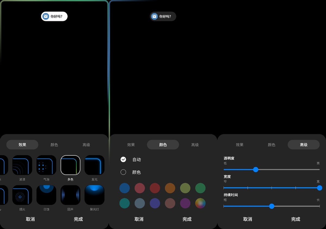Pick the olive green color swatch

coord(185,188)
